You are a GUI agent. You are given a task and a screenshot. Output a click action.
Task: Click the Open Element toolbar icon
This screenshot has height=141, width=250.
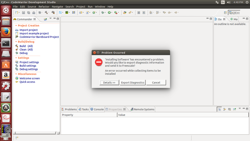click(125, 13)
